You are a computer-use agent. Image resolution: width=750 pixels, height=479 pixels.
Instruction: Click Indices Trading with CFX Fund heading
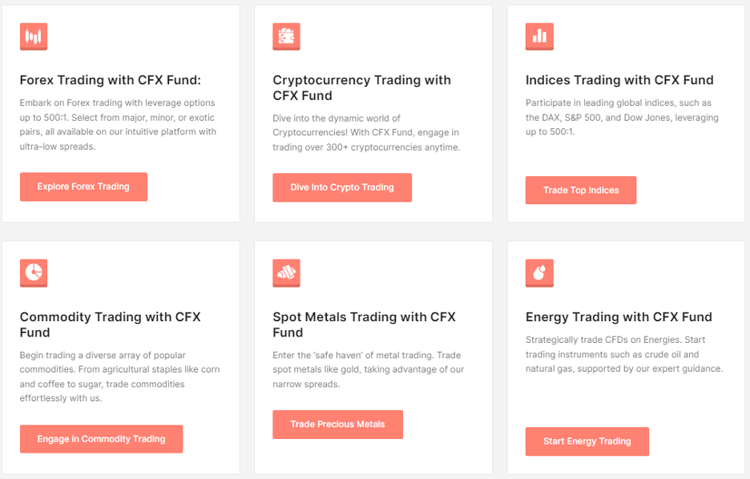tap(619, 80)
